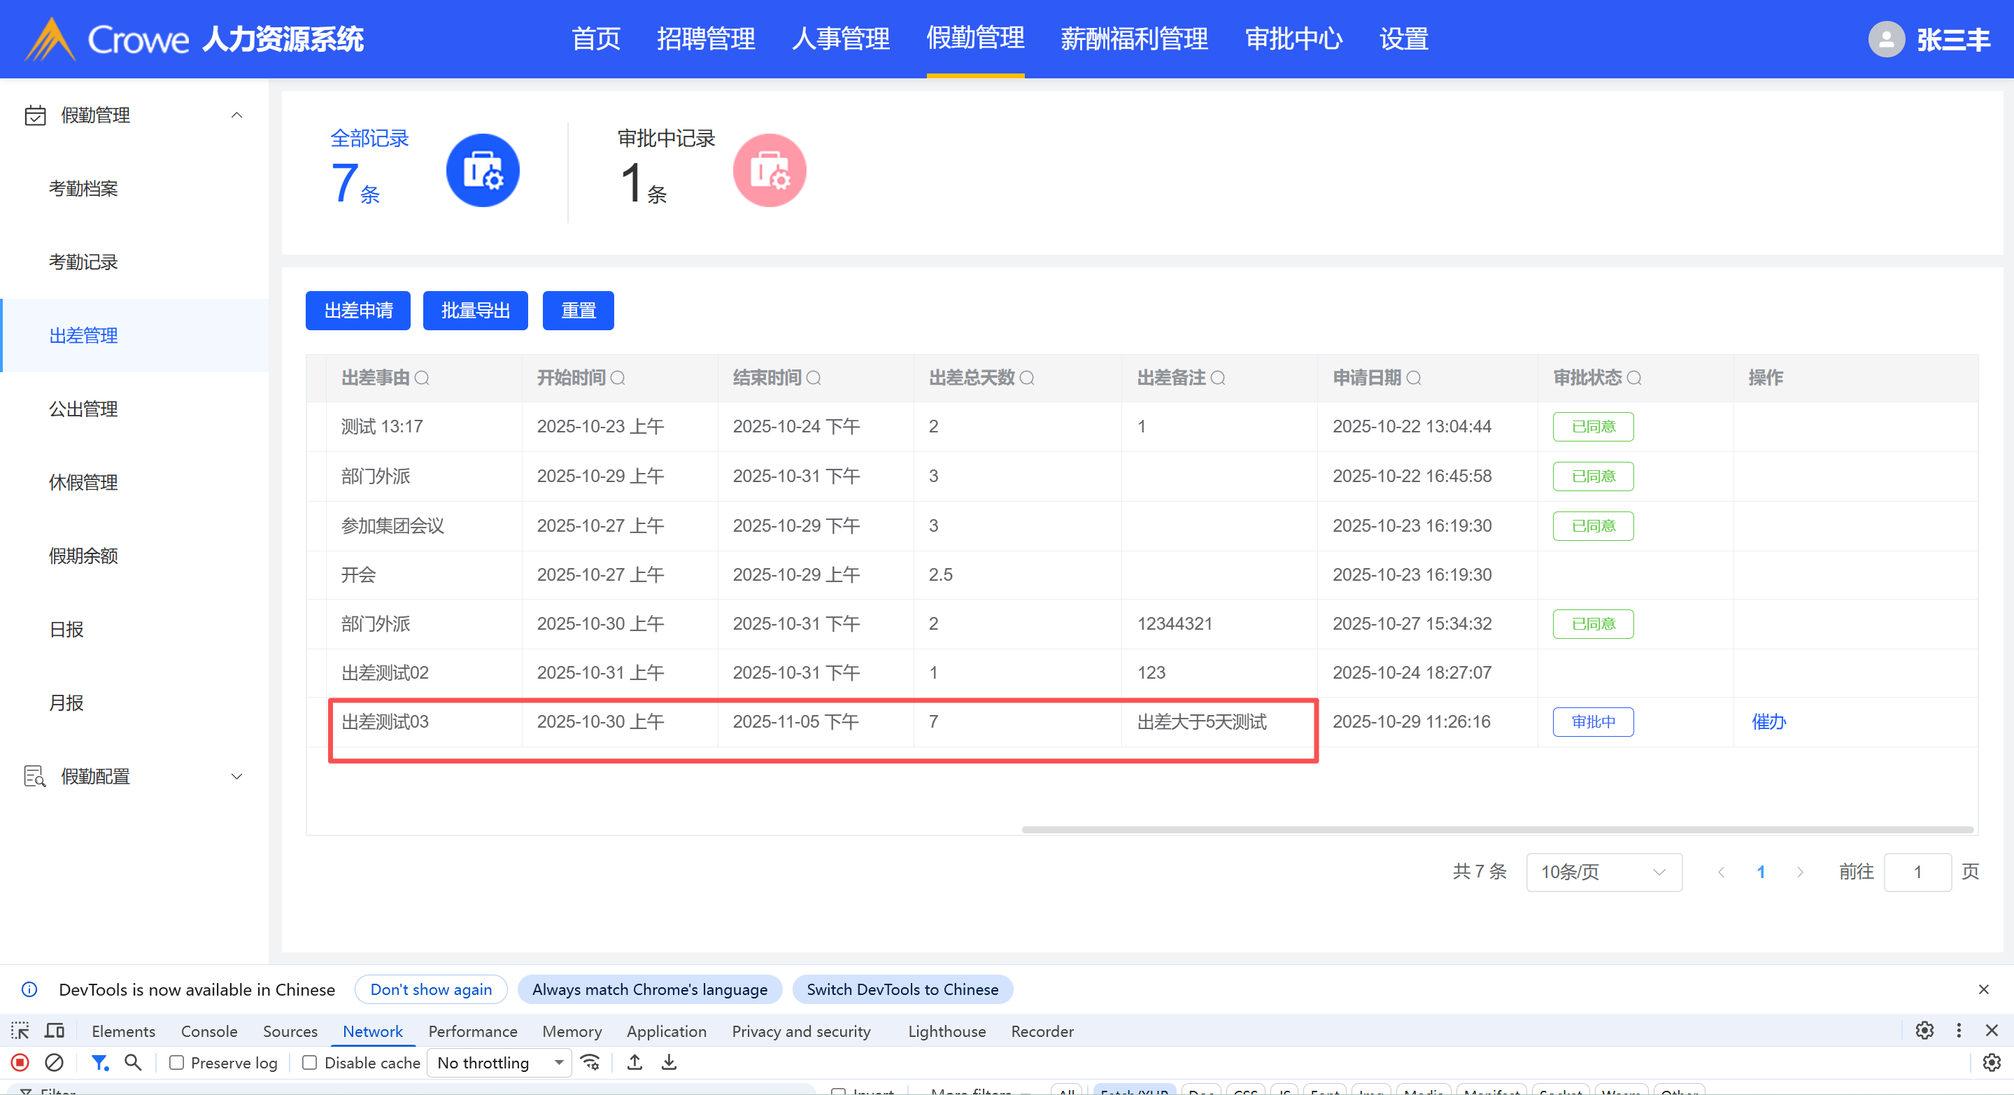Open the No throttling dropdown
The image size is (2014, 1095).
coord(499,1062)
